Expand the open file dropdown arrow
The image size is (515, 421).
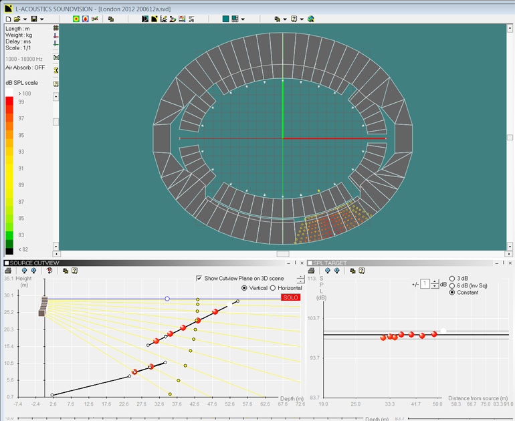coord(25,19)
